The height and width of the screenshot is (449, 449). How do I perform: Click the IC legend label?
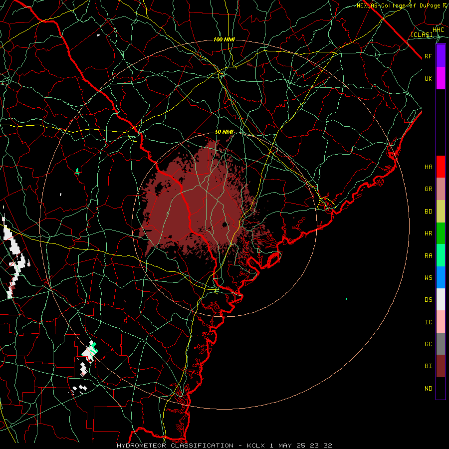[x=428, y=322]
